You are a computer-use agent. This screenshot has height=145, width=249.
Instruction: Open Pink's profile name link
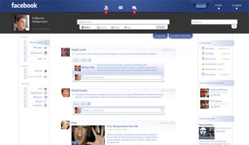(x=74, y=123)
